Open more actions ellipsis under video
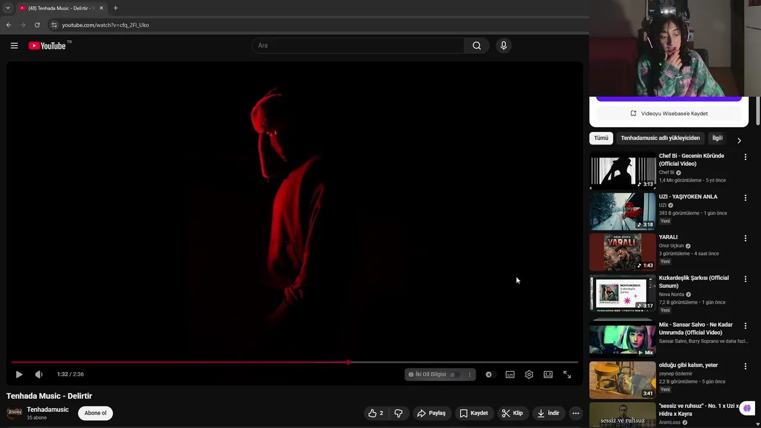Image resolution: width=761 pixels, height=428 pixels. (x=576, y=413)
